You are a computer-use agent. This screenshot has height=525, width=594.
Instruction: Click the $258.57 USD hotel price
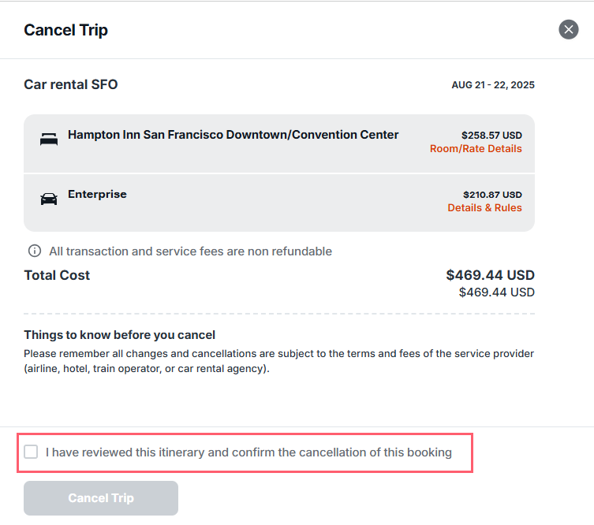coord(491,135)
